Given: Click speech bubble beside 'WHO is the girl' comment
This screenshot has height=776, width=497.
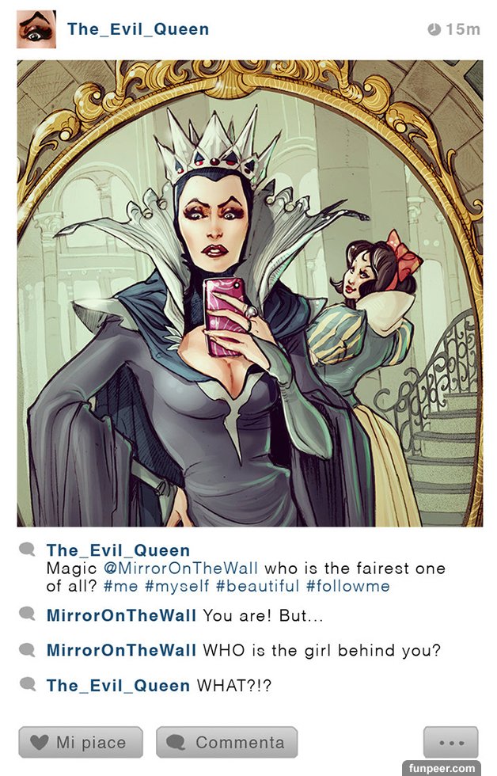Looking at the screenshot, I should 27,649.
